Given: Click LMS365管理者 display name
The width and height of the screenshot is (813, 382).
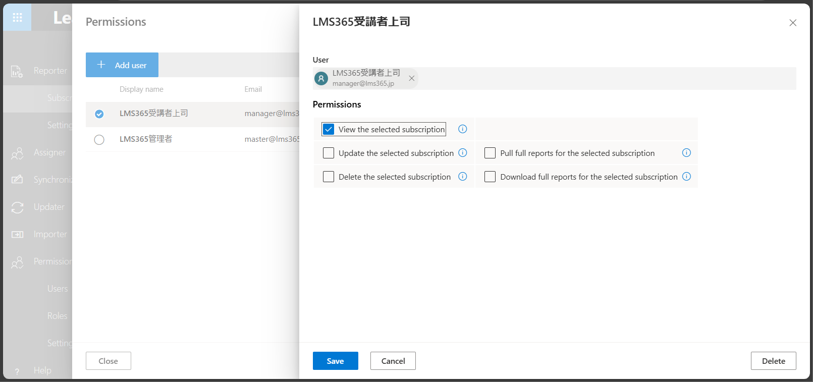Looking at the screenshot, I should [146, 139].
